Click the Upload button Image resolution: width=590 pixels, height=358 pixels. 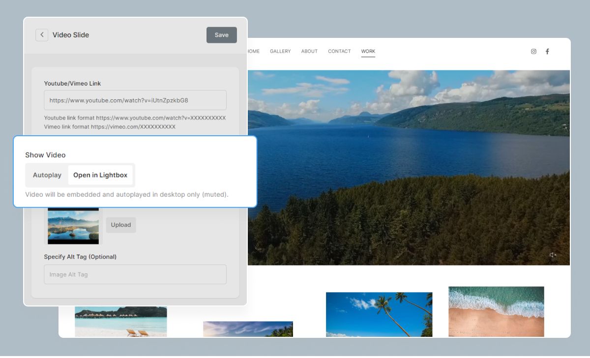[121, 225]
